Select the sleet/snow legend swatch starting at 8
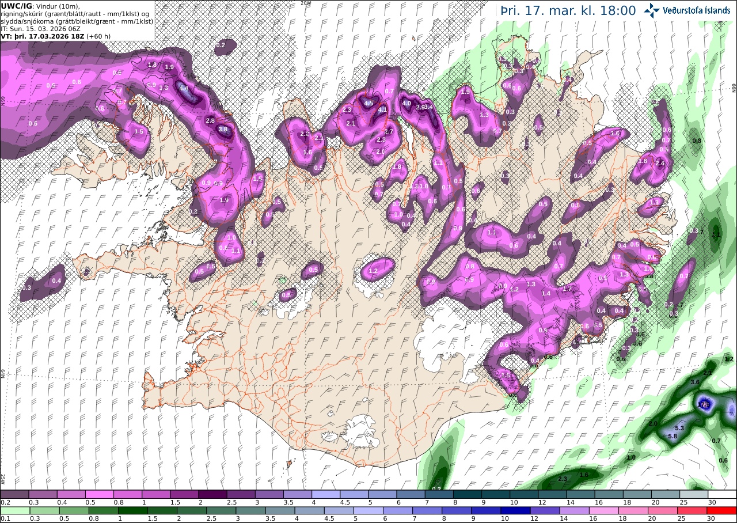Viewport: 737px width, 523px height. tap(468, 494)
